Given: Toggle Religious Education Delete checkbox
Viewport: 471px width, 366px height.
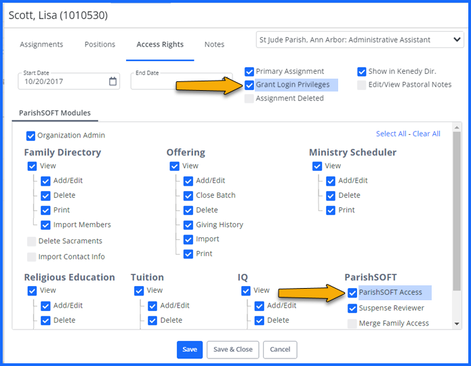Looking at the screenshot, I should coord(45,321).
